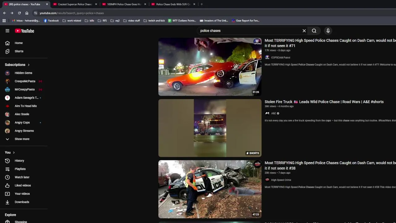Viewport: 396px width, 223px height.
Task: Open a new browser tab
Action: coord(201,4)
